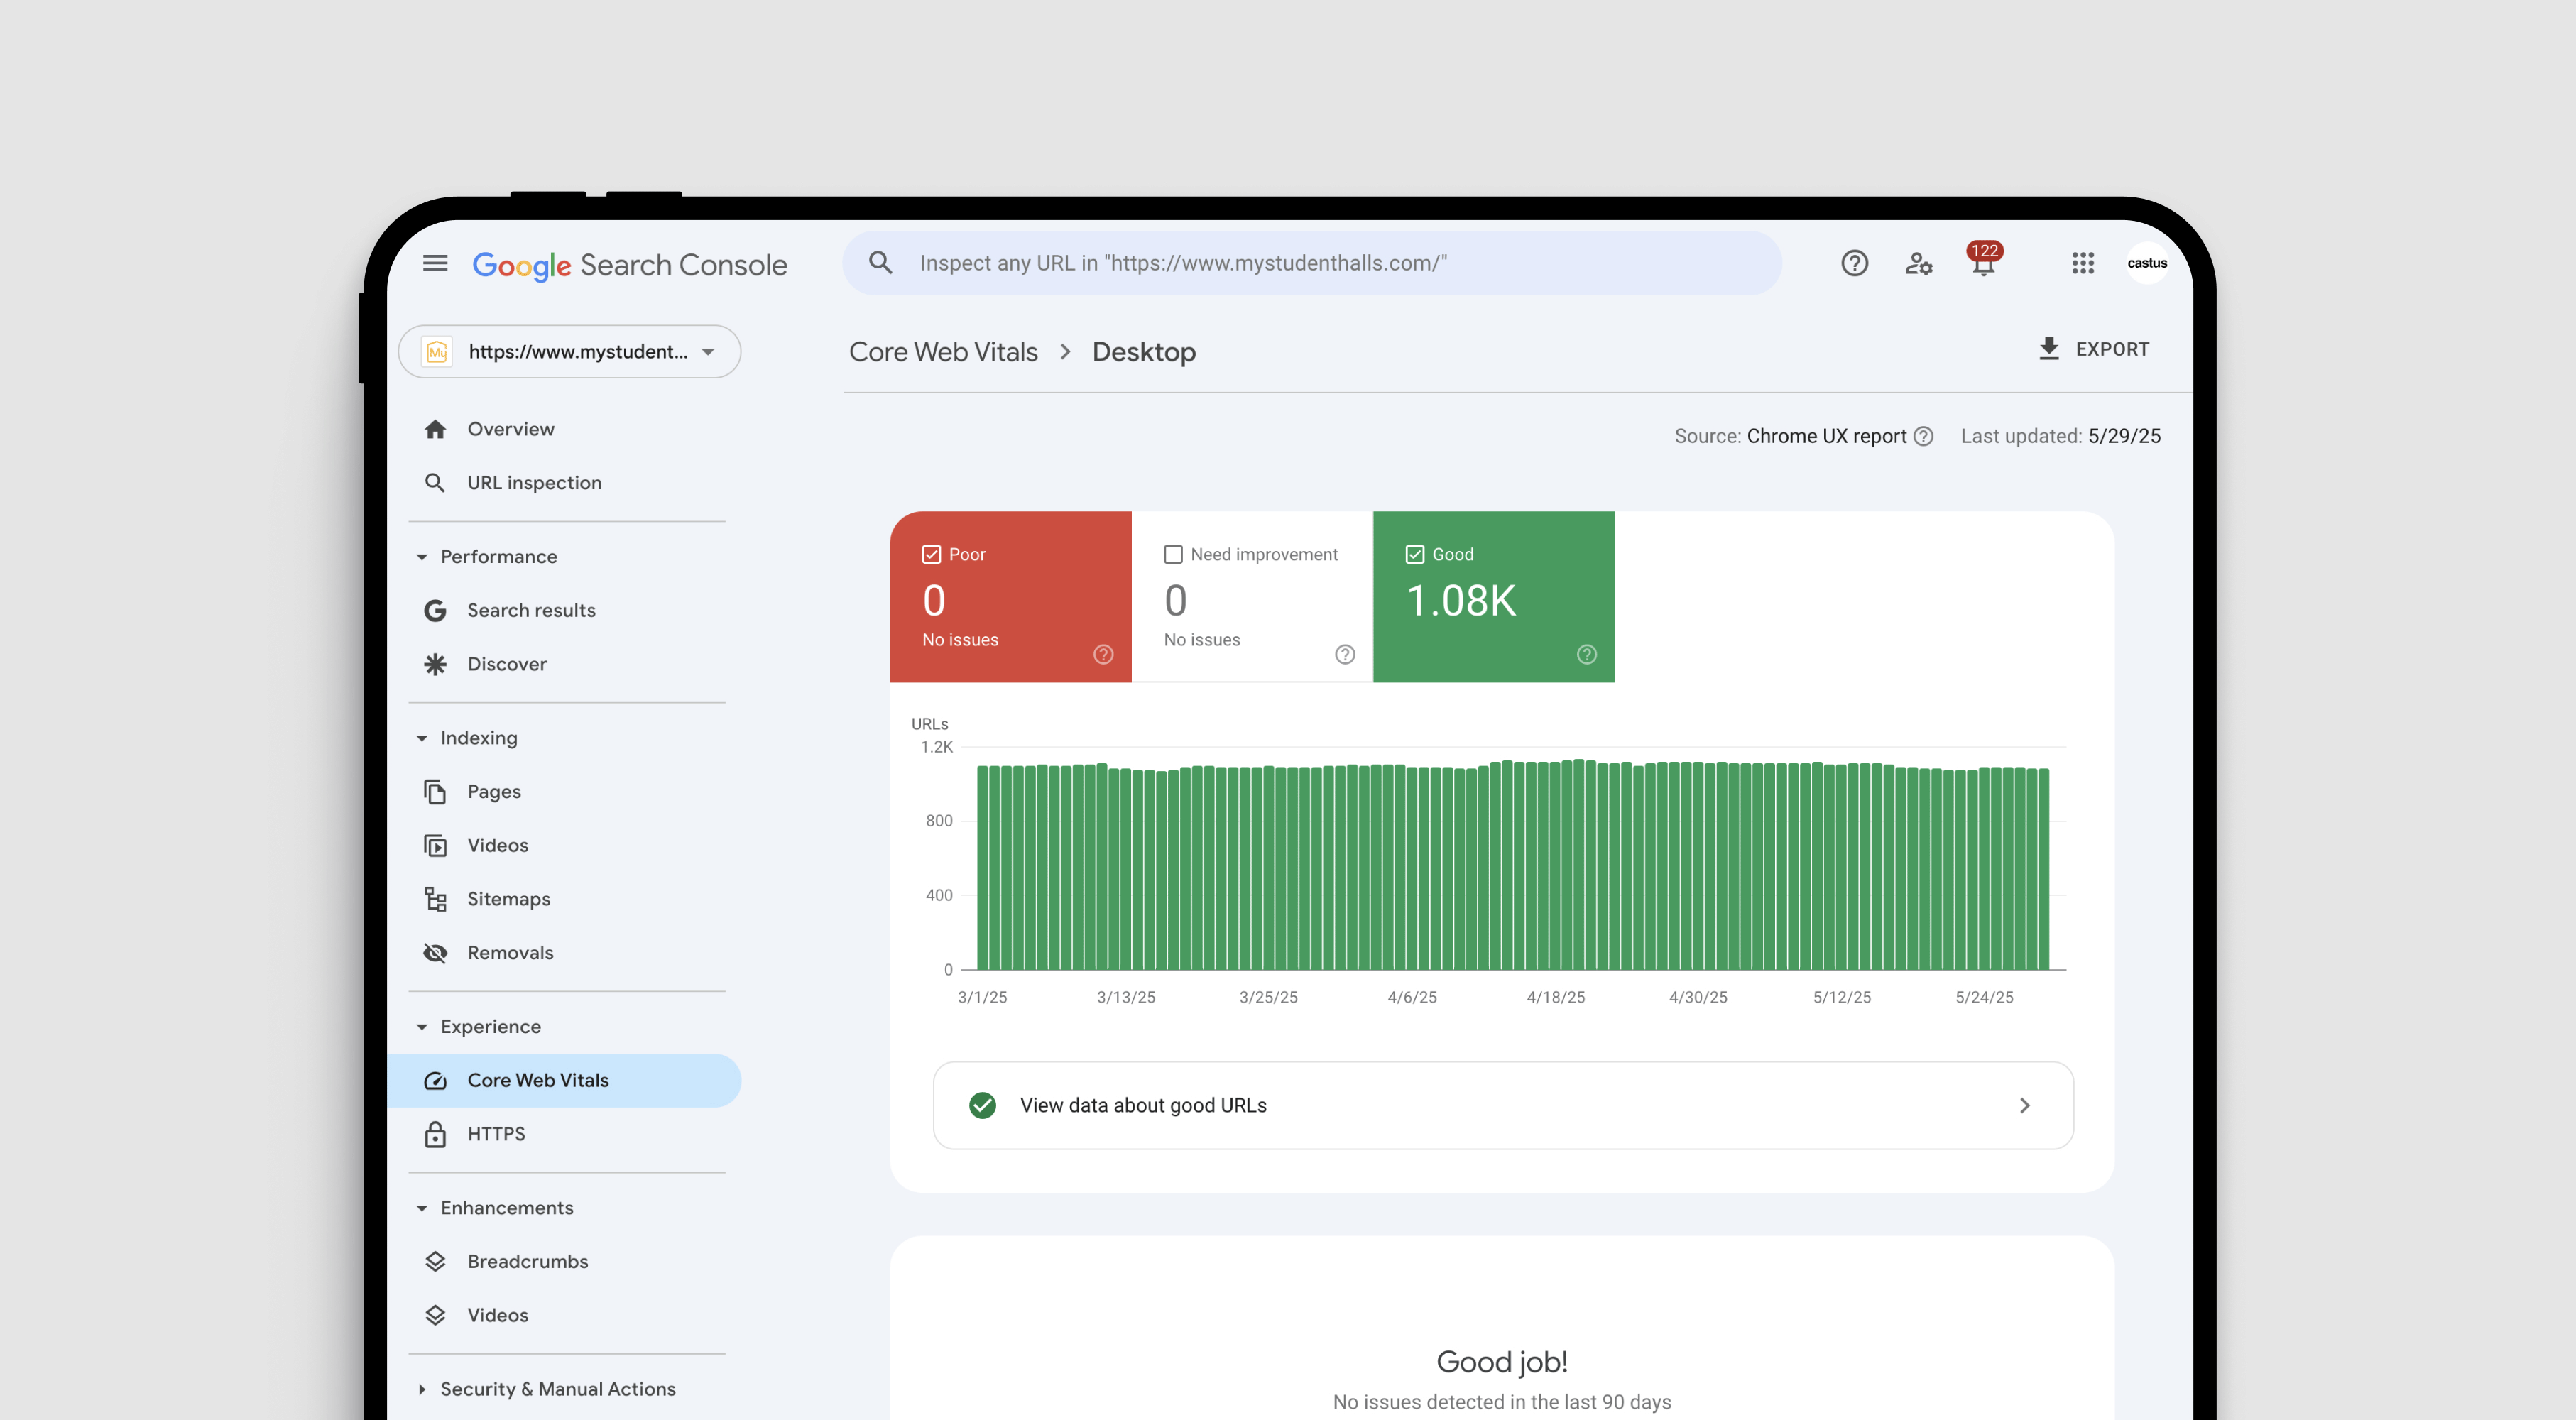The height and width of the screenshot is (1420, 2576).
Task: Collapse the Experience section
Action: (x=421, y=1027)
